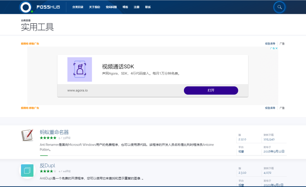Click the FossHub circular logo
Screen dimensions: 306x187
(25, 7)
